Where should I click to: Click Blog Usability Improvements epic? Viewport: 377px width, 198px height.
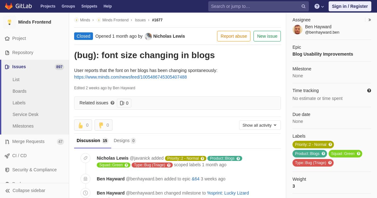coord(323,54)
